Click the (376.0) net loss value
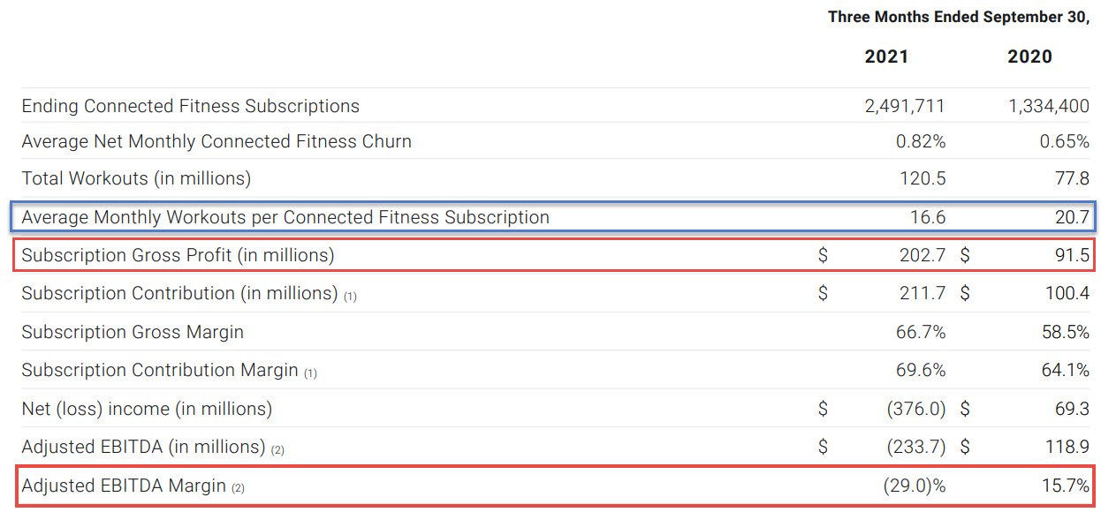Viewport: 1101px width, 512px height. (916, 409)
